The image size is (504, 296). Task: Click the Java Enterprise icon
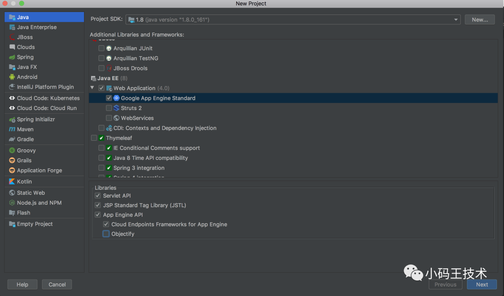pyautogui.click(x=12, y=27)
